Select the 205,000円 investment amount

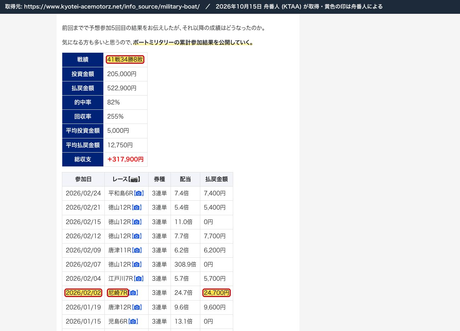pos(122,74)
